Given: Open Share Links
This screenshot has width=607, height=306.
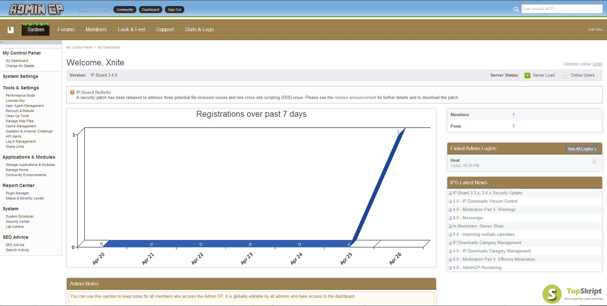Looking at the screenshot, I should coord(15,146).
